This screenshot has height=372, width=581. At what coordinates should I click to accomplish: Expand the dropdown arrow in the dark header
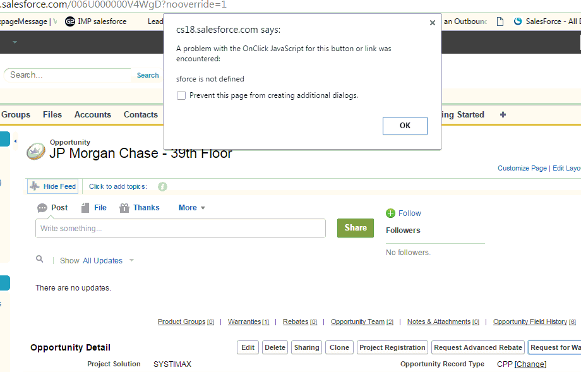click(15, 42)
